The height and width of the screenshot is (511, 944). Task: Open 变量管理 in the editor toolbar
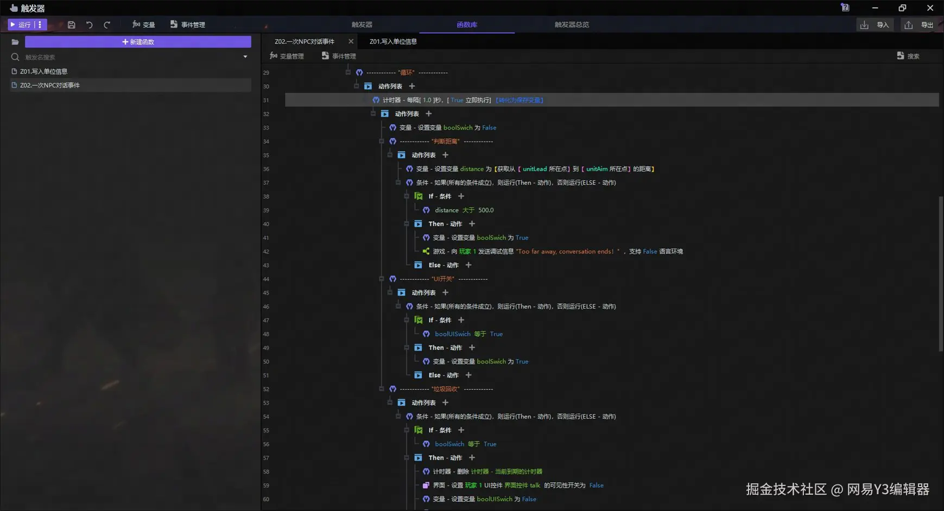click(287, 56)
